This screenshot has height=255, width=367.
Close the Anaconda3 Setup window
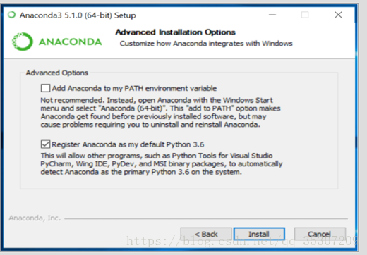coord(338,15)
